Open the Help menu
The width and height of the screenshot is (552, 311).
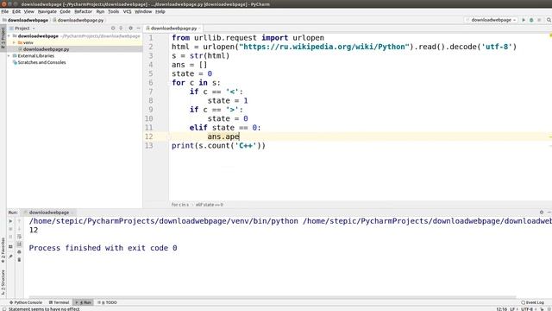(160, 11)
